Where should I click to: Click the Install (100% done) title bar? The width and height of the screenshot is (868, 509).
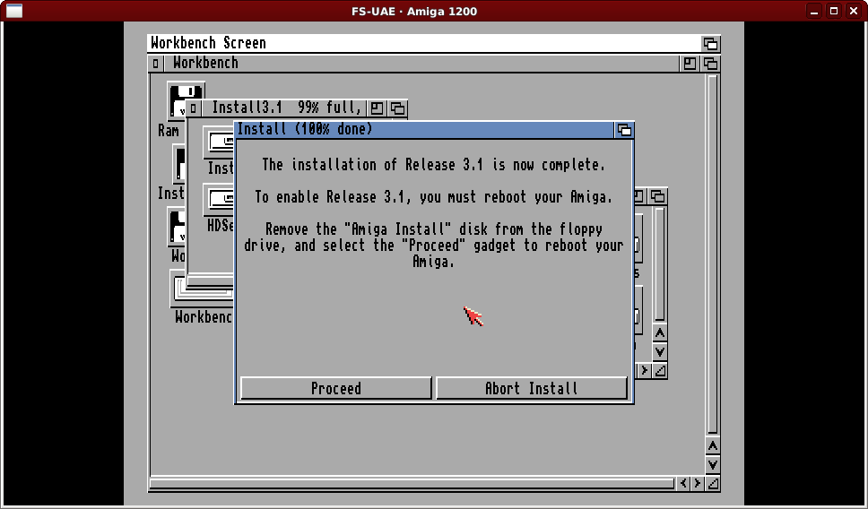pos(425,130)
